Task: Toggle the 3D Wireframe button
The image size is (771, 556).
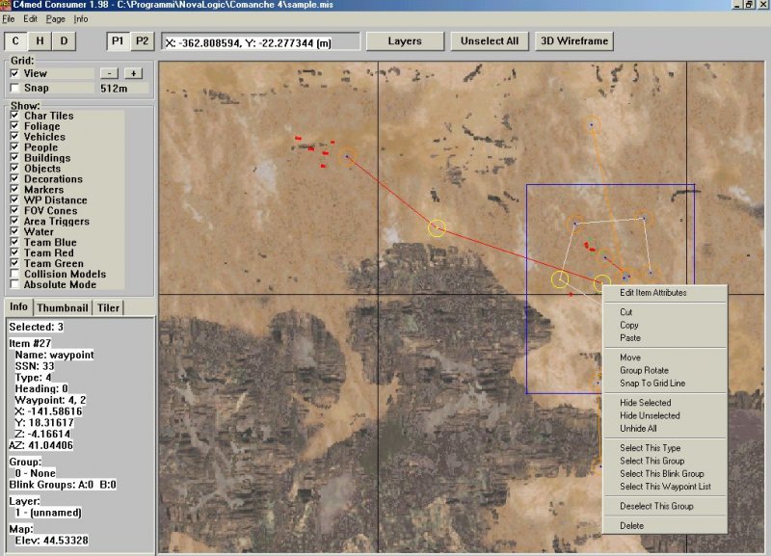Action: point(574,41)
